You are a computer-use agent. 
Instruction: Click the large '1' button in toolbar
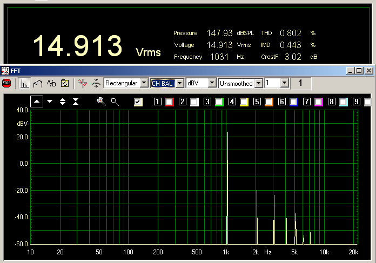coord(301,83)
